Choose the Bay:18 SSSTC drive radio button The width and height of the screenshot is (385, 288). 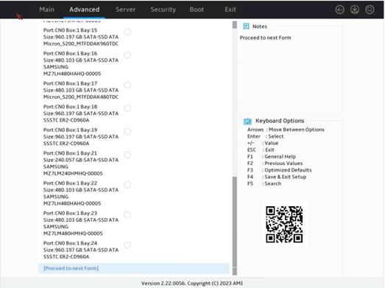(127, 108)
